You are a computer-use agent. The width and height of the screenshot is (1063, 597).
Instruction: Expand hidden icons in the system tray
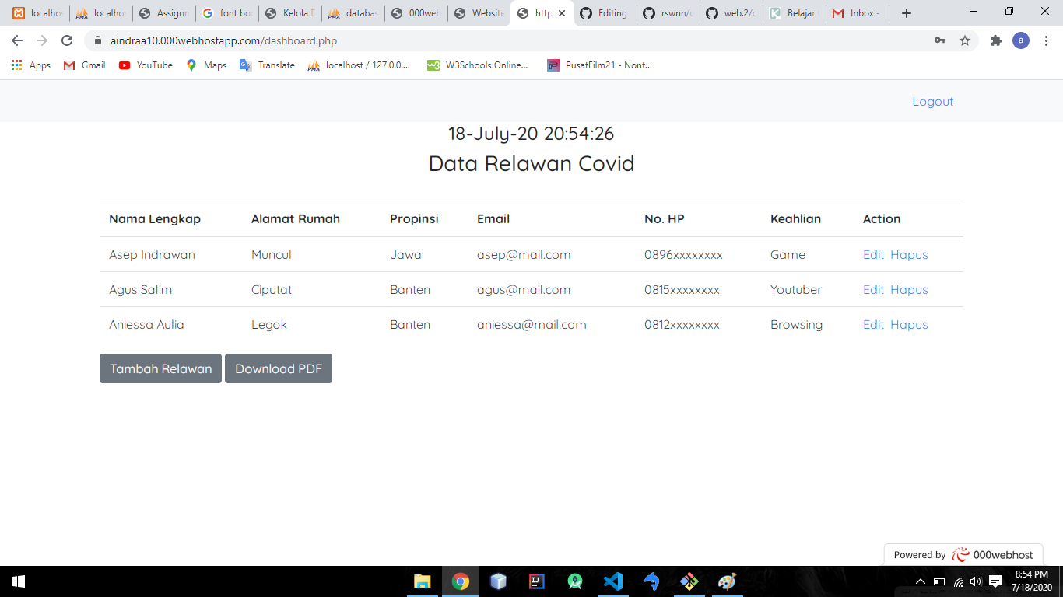[x=920, y=581]
